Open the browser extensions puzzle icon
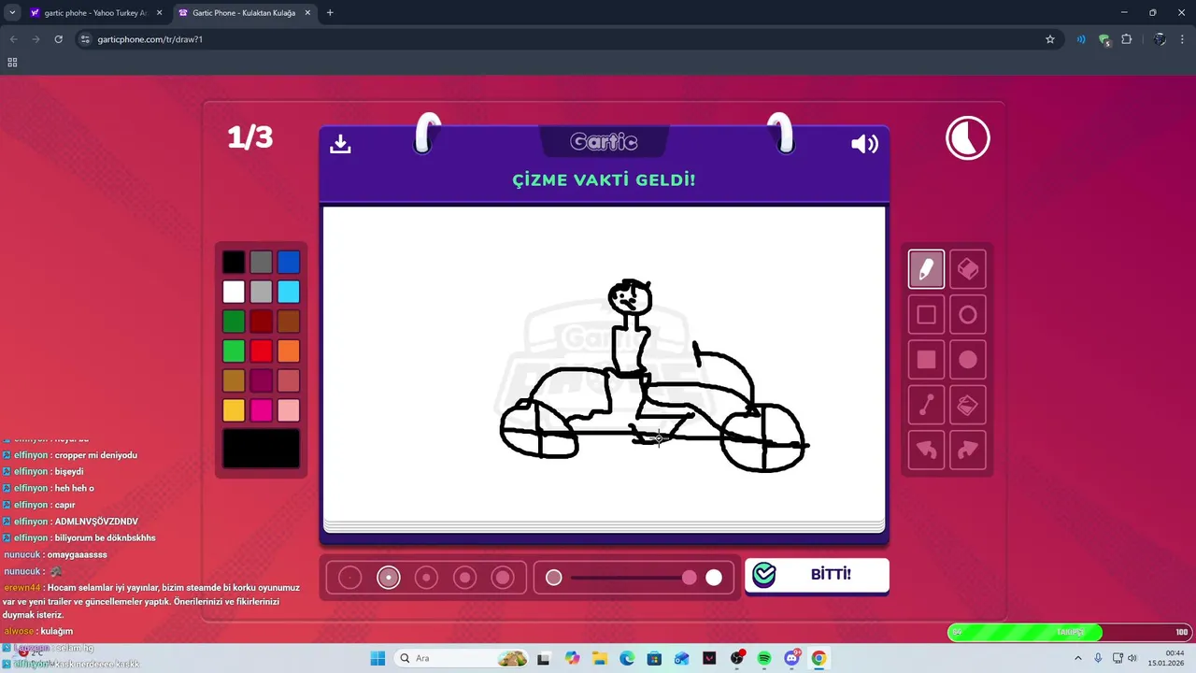Screen dimensions: 1196x673 point(1126,39)
